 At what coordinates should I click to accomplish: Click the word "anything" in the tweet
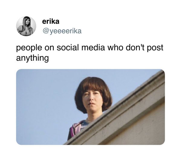32,58
